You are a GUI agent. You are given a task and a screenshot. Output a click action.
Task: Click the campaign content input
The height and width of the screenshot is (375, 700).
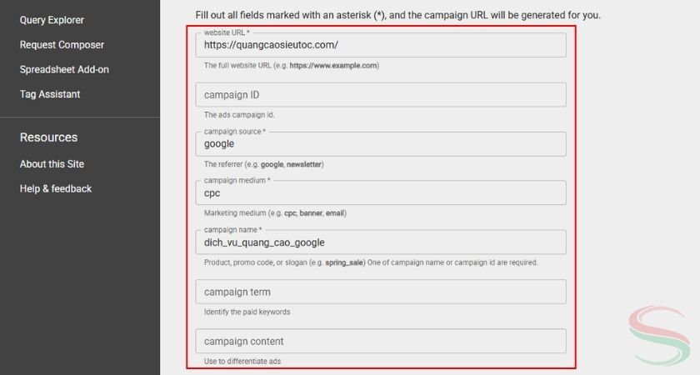(380, 341)
